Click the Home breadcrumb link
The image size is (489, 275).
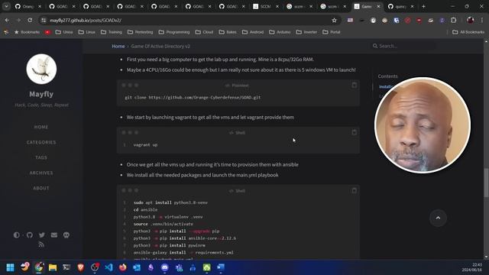118,46
